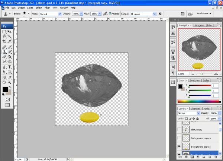Switch to the Swatches tab
Viewport: 223px width, 161px height.
pos(194,80)
